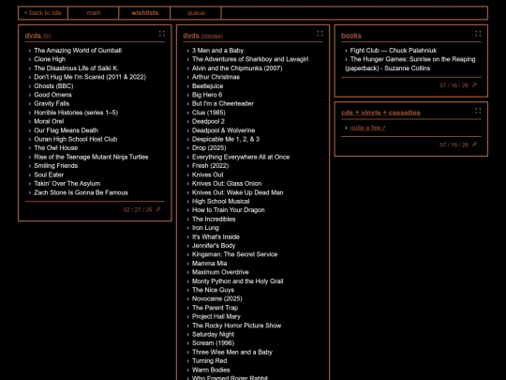Go back via '< back to site' link
The height and width of the screenshot is (380, 506).
pyautogui.click(x=43, y=13)
